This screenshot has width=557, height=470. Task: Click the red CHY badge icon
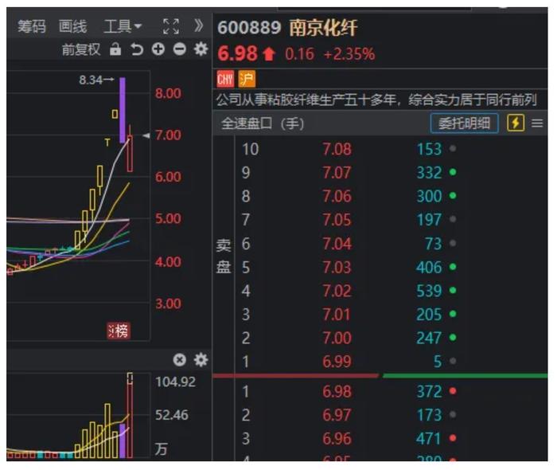[225, 79]
